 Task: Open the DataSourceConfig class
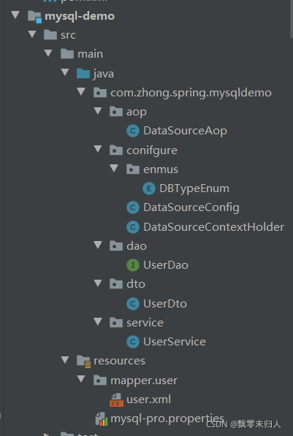pos(191,207)
